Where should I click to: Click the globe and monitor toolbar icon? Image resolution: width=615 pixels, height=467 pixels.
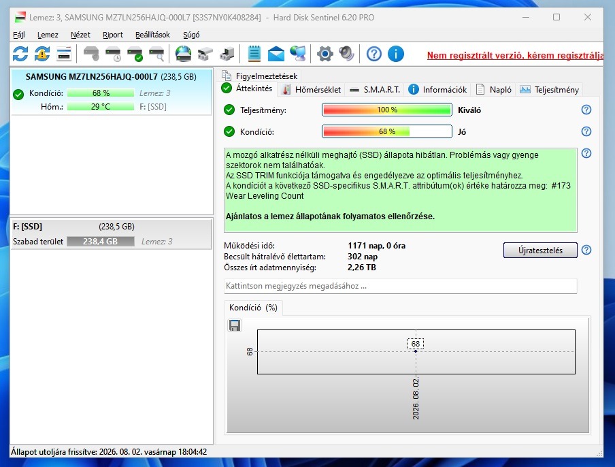pos(298,54)
